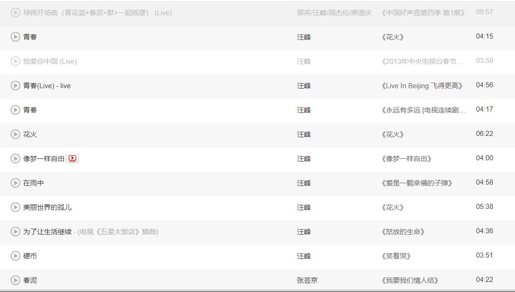This screenshot has height=292, width=515.
Task: Open album 《2013年中央电视台春节…
Action: click(422, 61)
